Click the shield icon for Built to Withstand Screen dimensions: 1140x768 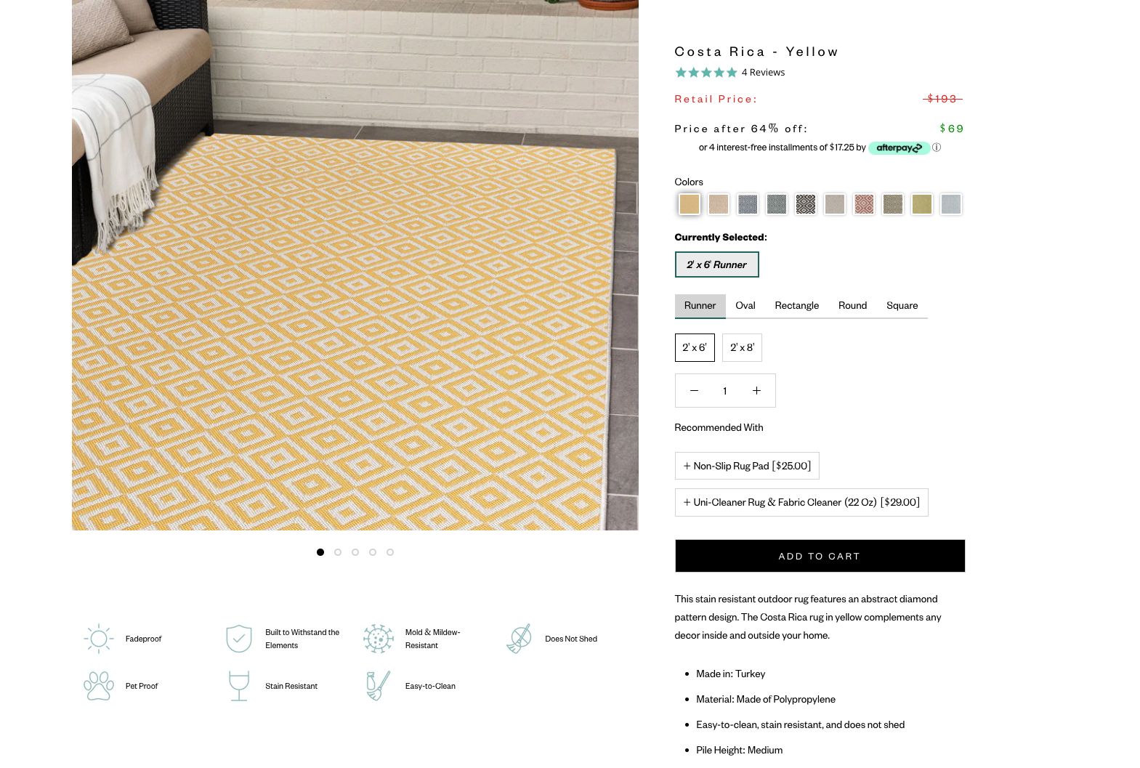pyautogui.click(x=239, y=639)
